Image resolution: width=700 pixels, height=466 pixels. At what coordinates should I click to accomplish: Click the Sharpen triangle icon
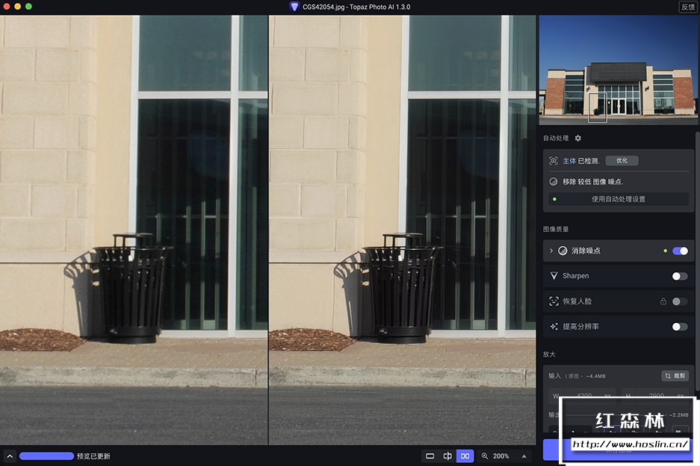pos(554,276)
